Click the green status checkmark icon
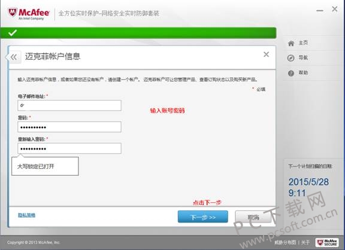 click(x=13, y=33)
